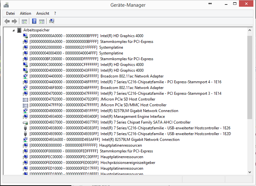Click the scan for hardware changes icon
Screen dimensions: 256x186
tap(52, 21)
